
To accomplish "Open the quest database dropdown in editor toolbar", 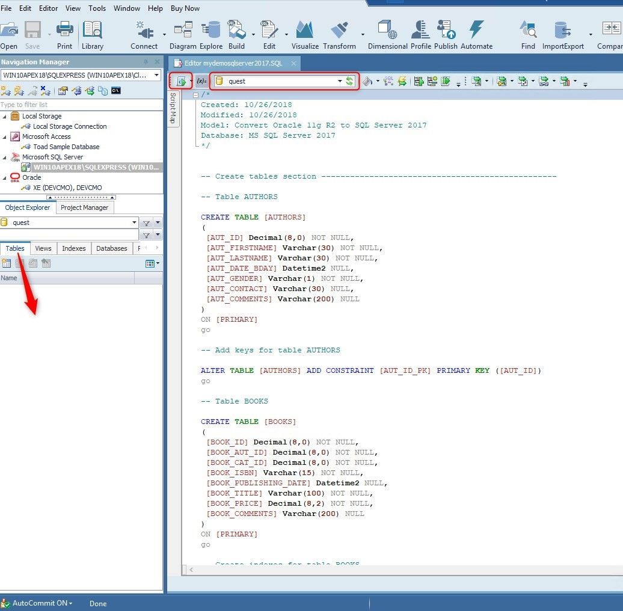I will click(x=340, y=81).
